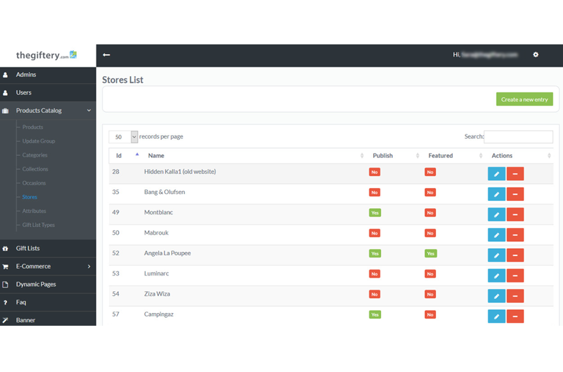Open Collections in the sidebar
Screen dimensions: 563x372
coord(35,169)
